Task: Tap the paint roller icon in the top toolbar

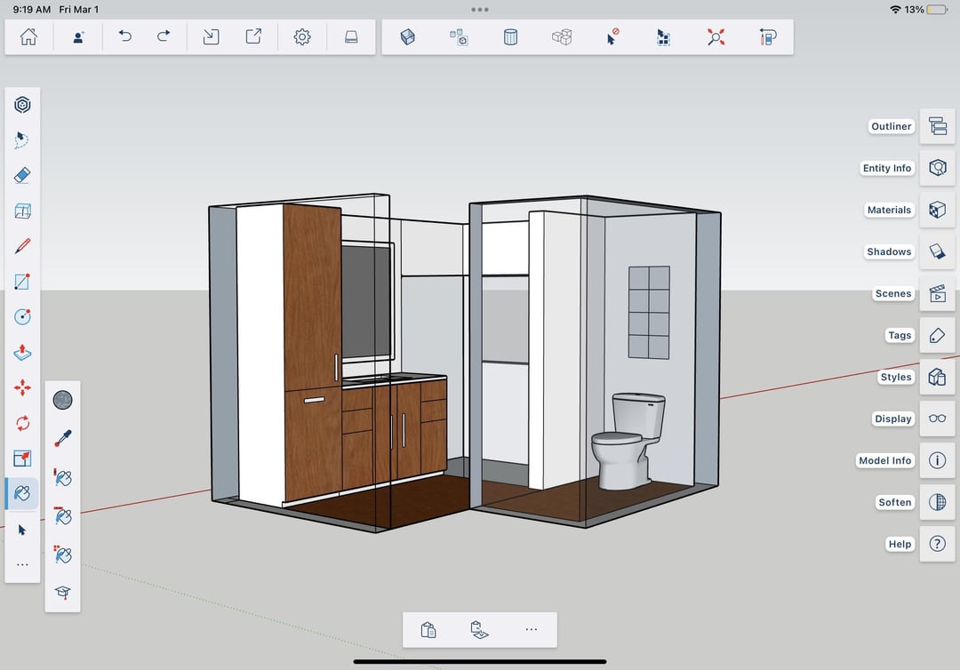Action: (x=767, y=36)
